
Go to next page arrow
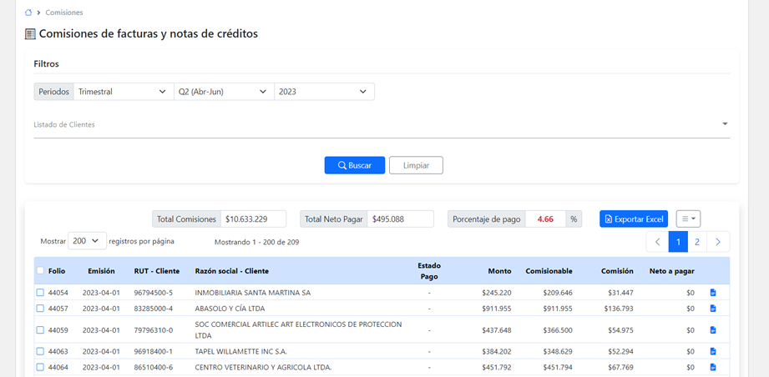point(718,242)
